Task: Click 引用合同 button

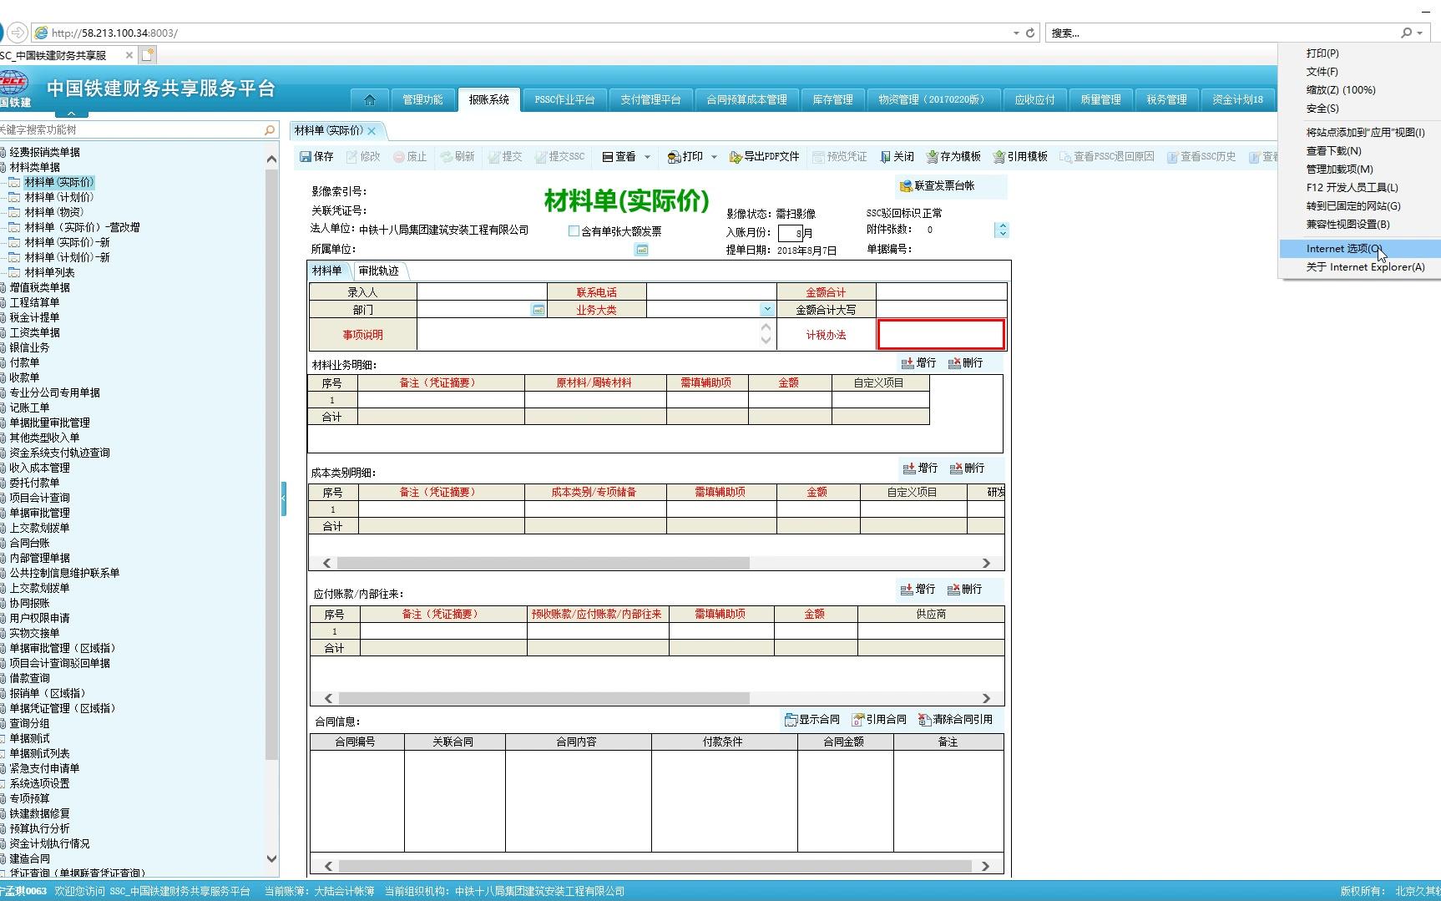Action: [879, 719]
